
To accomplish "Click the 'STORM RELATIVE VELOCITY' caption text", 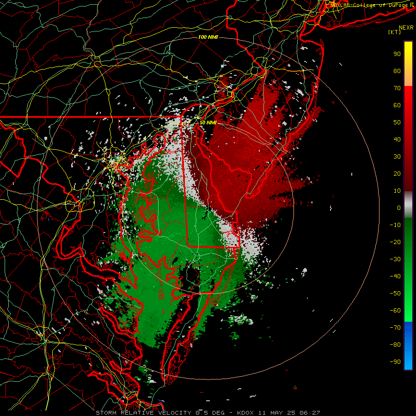I will [x=144, y=413].
